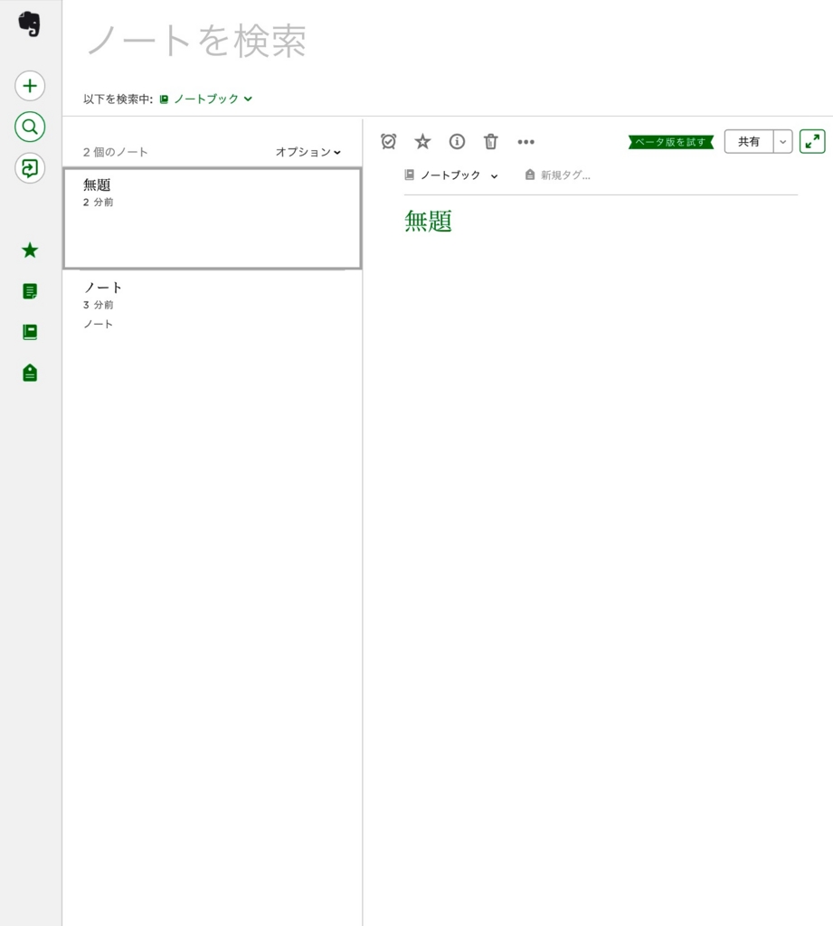The image size is (833, 926).
Task: Show note info with the i icon
Action: 457,142
